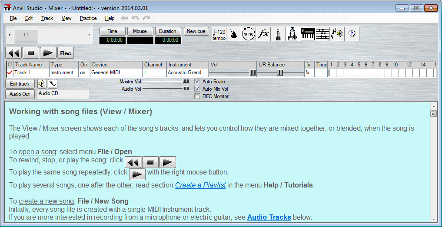Open the fx effects toolbar icon
Screen dimensions: 442x227
pyautogui.click(x=263, y=34)
